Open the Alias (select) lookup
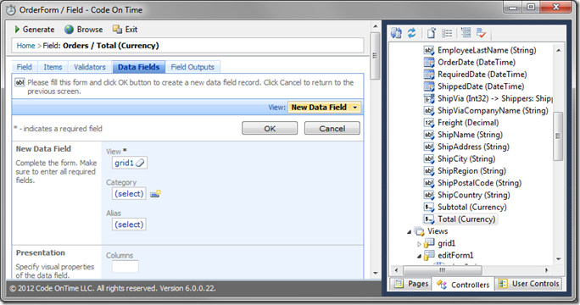Screen dimensions: 580x305 point(129,225)
